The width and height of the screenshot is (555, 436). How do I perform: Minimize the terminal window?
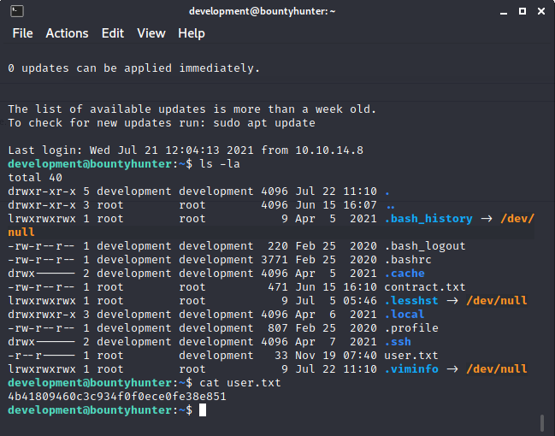(504, 12)
